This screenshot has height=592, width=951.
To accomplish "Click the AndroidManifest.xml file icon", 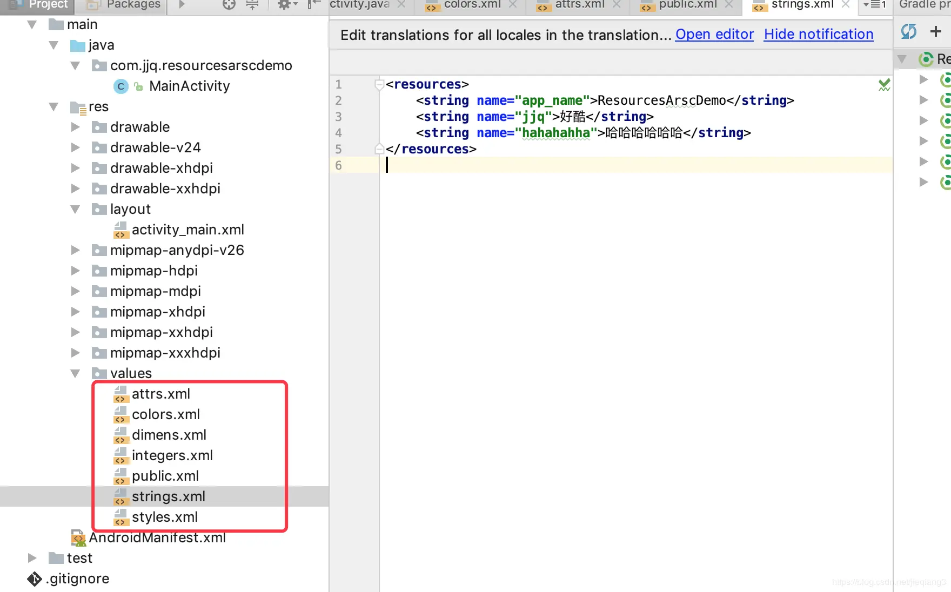I will point(78,538).
